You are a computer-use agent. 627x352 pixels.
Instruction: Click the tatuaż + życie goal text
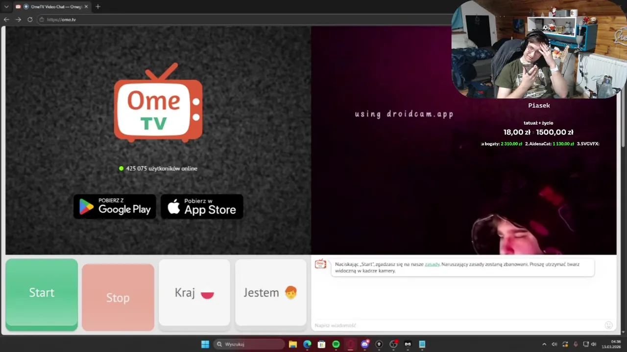[538, 123]
